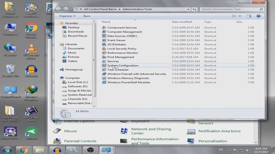Select Audacity desktop icon
This screenshot has width=275, height=154.
tap(31, 71)
